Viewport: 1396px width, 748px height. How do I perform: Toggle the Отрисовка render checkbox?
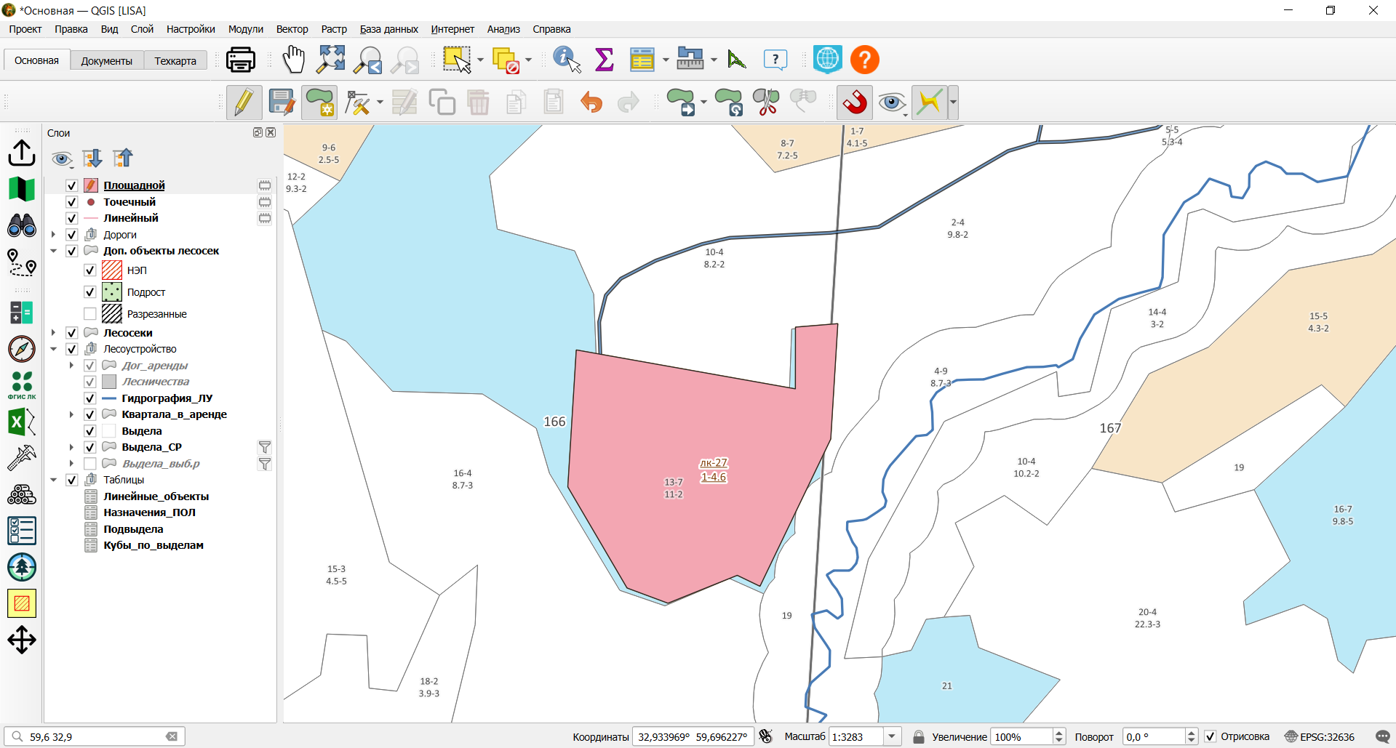tap(1210, 737)
